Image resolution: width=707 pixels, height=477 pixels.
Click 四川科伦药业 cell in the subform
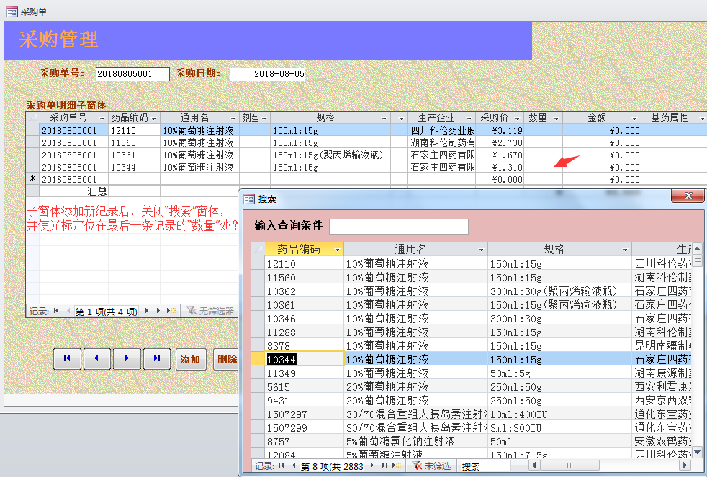pyautogui.click(x=442, y=131)
